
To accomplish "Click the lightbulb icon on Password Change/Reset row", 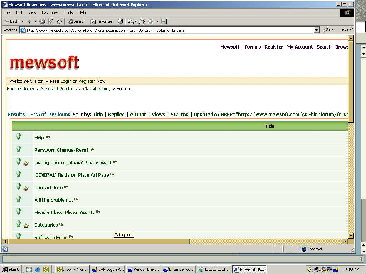I will tap(19, 149).
